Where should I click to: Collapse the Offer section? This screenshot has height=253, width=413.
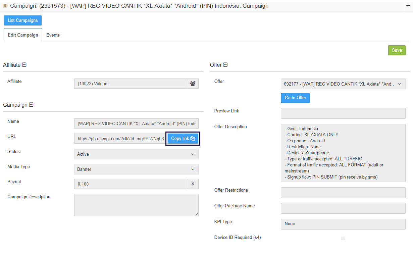click(225, 65)
